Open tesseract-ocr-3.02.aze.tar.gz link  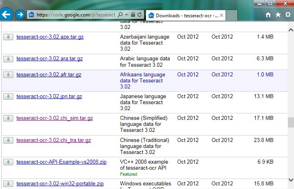[50, 37]
